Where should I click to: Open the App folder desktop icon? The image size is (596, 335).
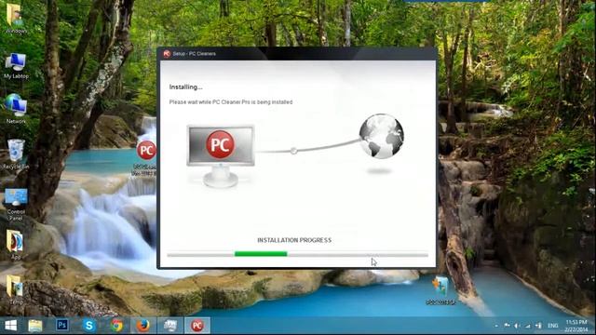tap(15, 244)
